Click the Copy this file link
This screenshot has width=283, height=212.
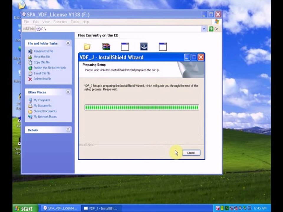42,62
